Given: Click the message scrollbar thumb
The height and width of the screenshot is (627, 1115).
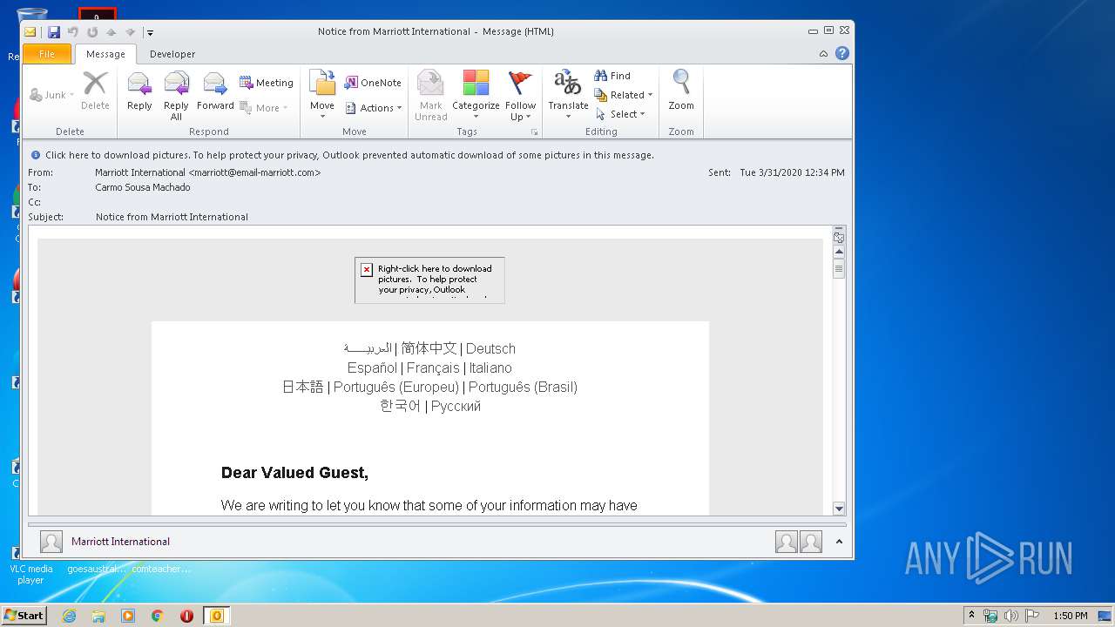Looking at the screenshot, I should click(x=839, y=269).
